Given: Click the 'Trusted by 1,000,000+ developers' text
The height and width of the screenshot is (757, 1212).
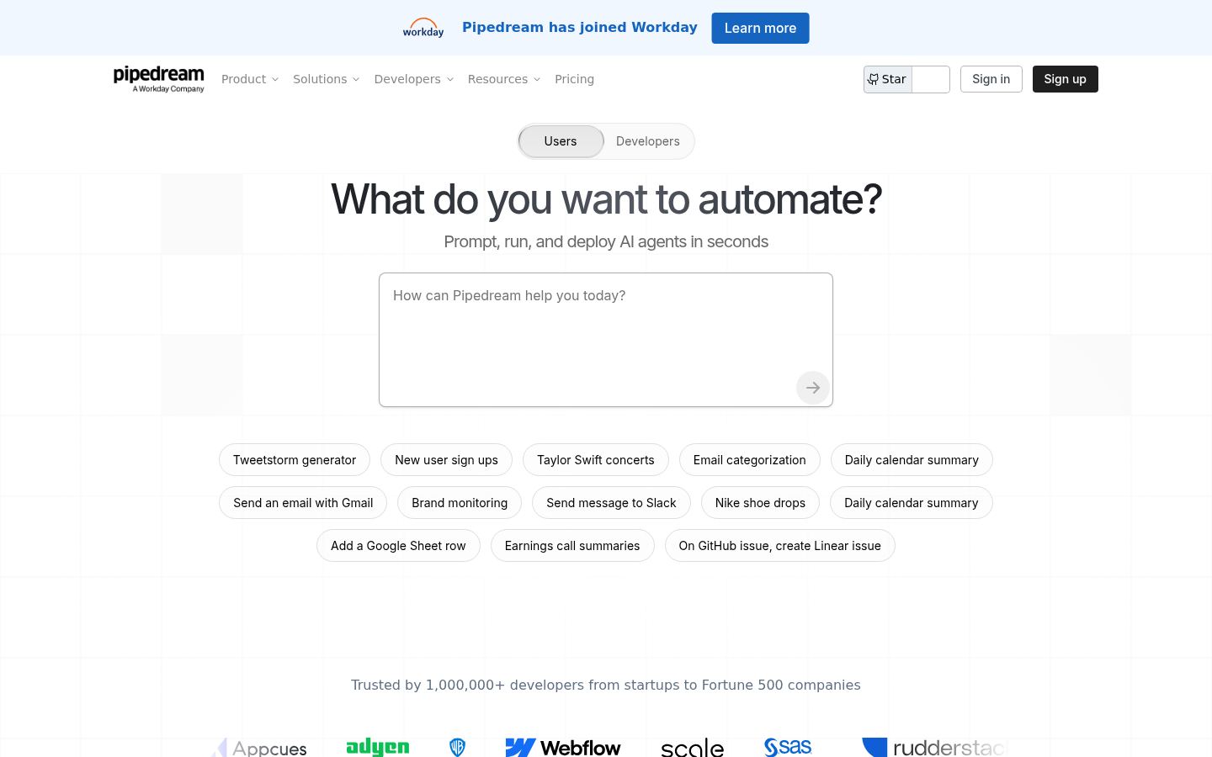Looking at the screenshot, I should (606, 685).
